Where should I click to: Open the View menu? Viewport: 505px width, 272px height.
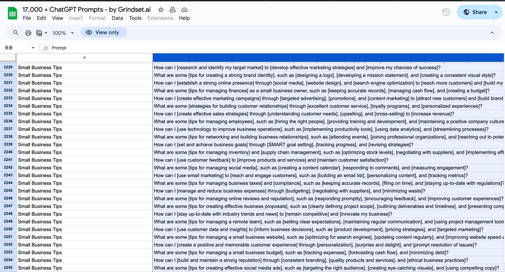click(58, 18)
